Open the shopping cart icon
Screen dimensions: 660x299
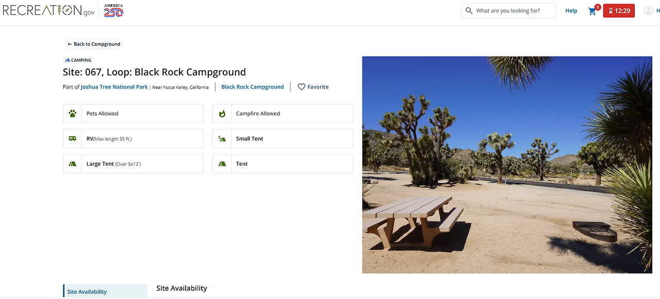592,11
